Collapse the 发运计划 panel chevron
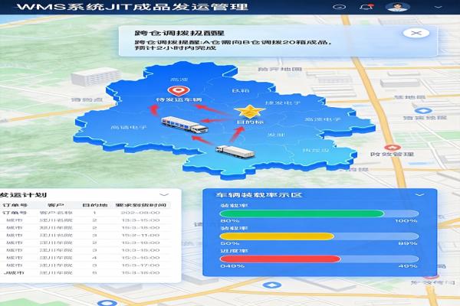Screen dimensions: 460x306 pyautogui.click(x=164, y=194)
